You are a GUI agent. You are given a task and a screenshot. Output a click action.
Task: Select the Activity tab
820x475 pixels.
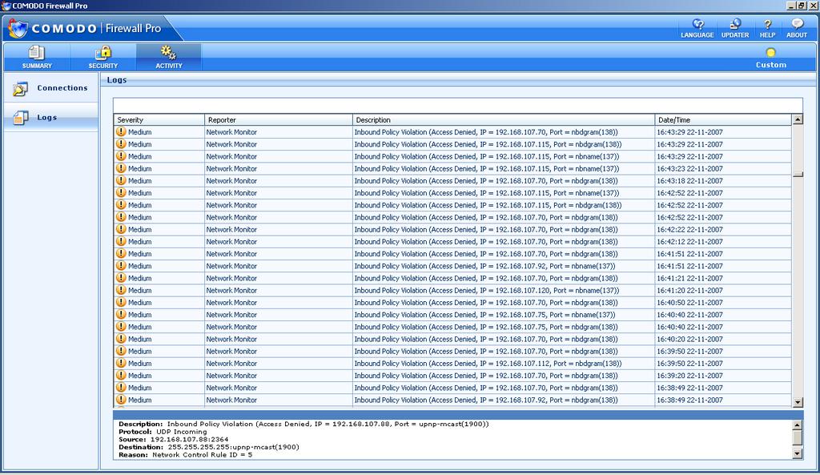pyautogui.click(x=168, y=57)
